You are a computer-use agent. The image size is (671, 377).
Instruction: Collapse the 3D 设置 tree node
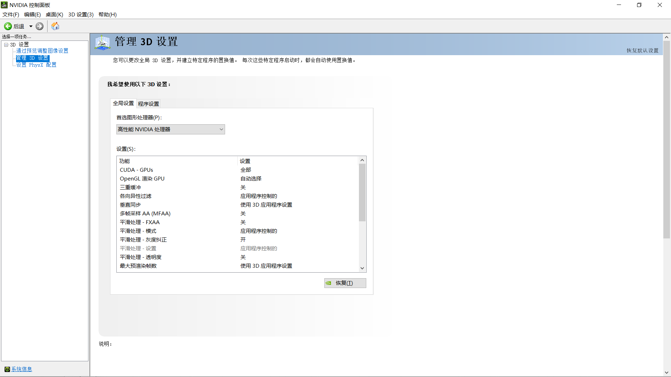point(6,45)
